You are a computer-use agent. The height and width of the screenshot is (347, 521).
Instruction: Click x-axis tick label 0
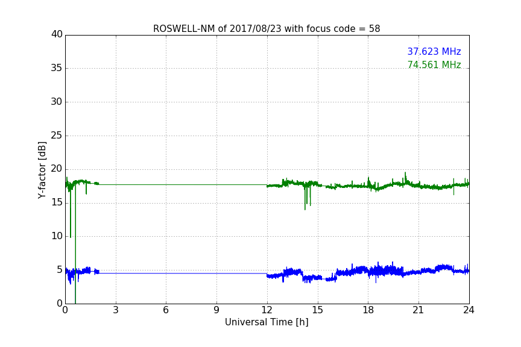(x=65, y=310)
